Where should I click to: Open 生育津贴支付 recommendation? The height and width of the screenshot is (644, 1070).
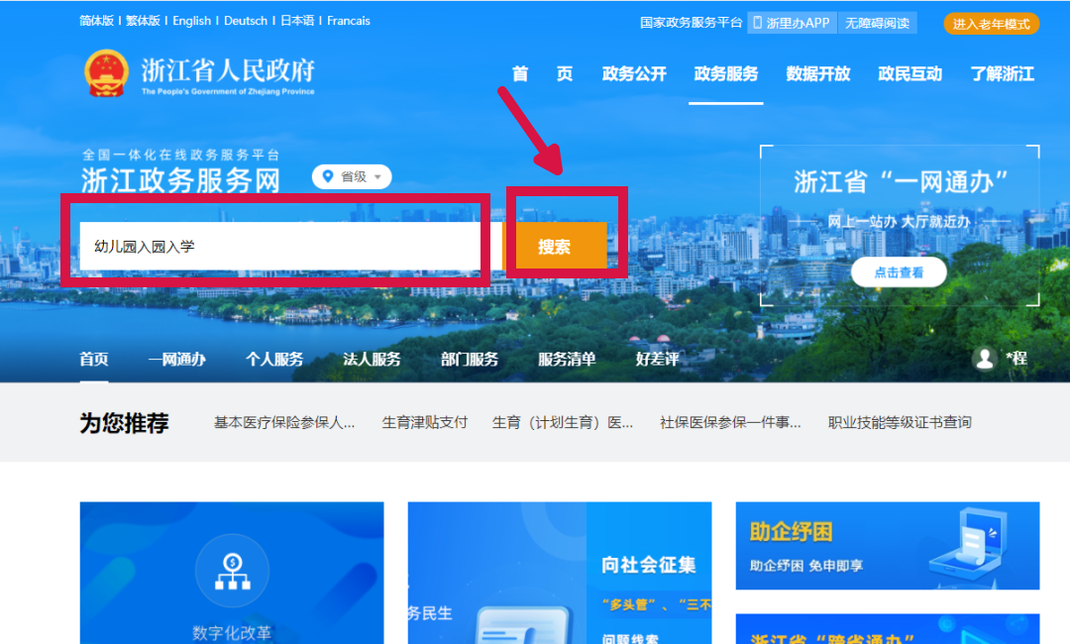[424, 422]
